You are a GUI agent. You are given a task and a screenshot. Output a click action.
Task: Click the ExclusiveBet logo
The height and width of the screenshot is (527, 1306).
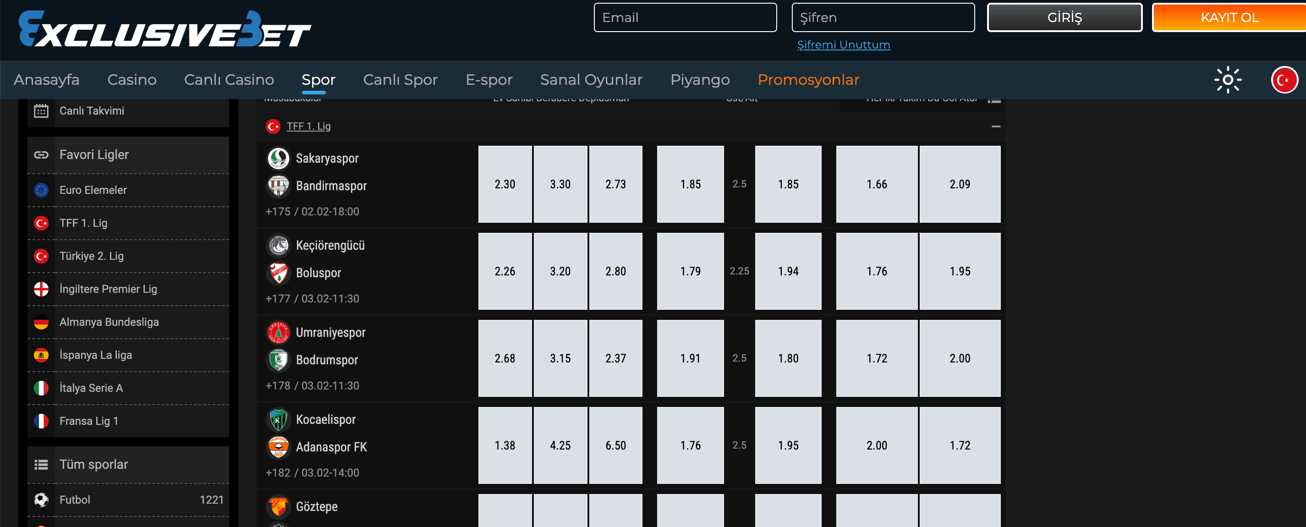click(x=165, y=29)
